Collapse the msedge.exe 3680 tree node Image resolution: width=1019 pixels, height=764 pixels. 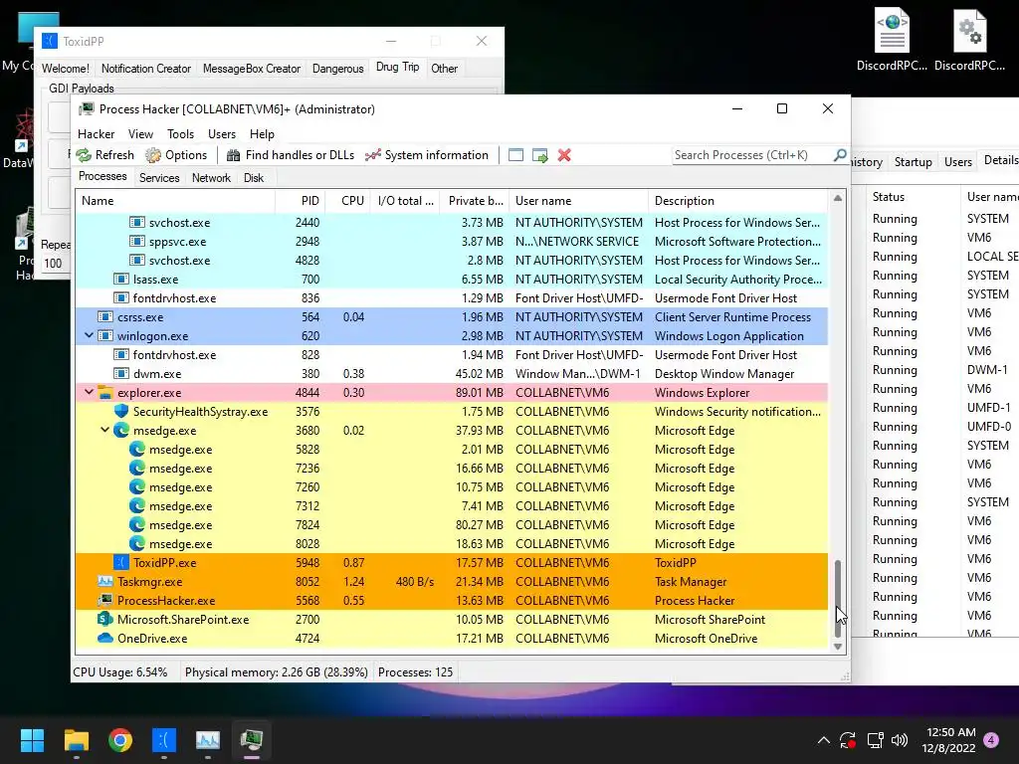tap(104, 430)
